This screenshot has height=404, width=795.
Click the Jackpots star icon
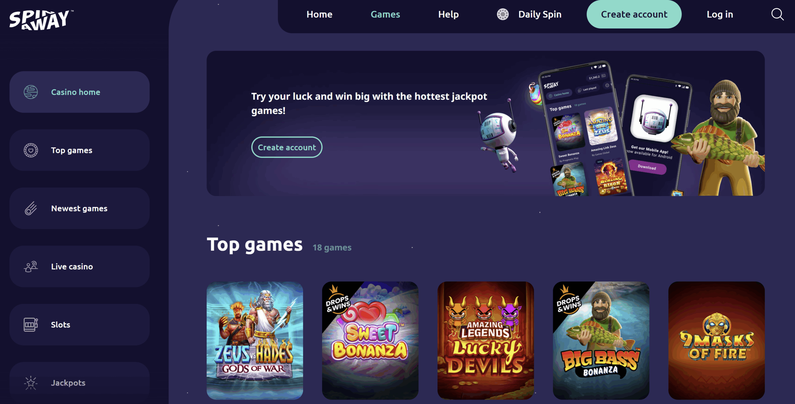pos(31,383)
